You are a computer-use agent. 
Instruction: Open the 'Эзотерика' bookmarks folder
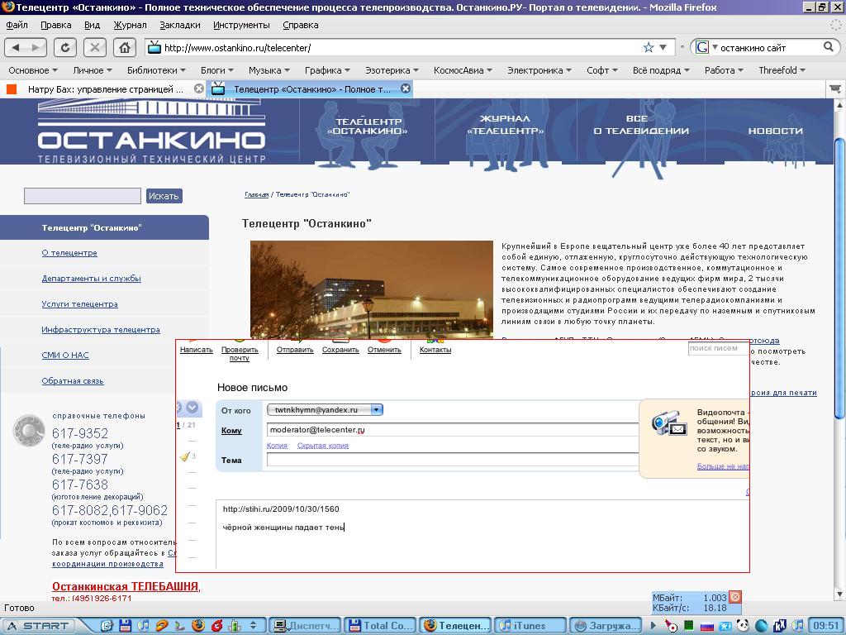[x=392, y=70]
